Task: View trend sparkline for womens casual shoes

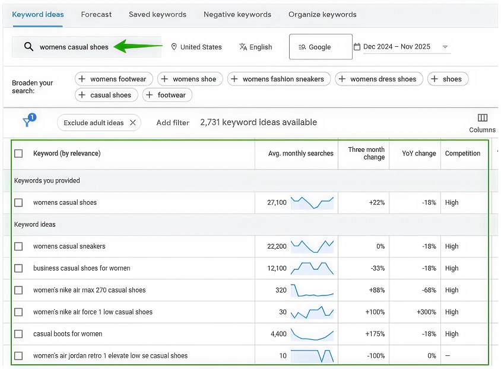Action: coord(312,203)
